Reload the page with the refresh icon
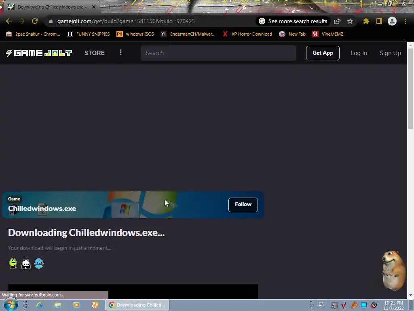 (x=35, y=21)
